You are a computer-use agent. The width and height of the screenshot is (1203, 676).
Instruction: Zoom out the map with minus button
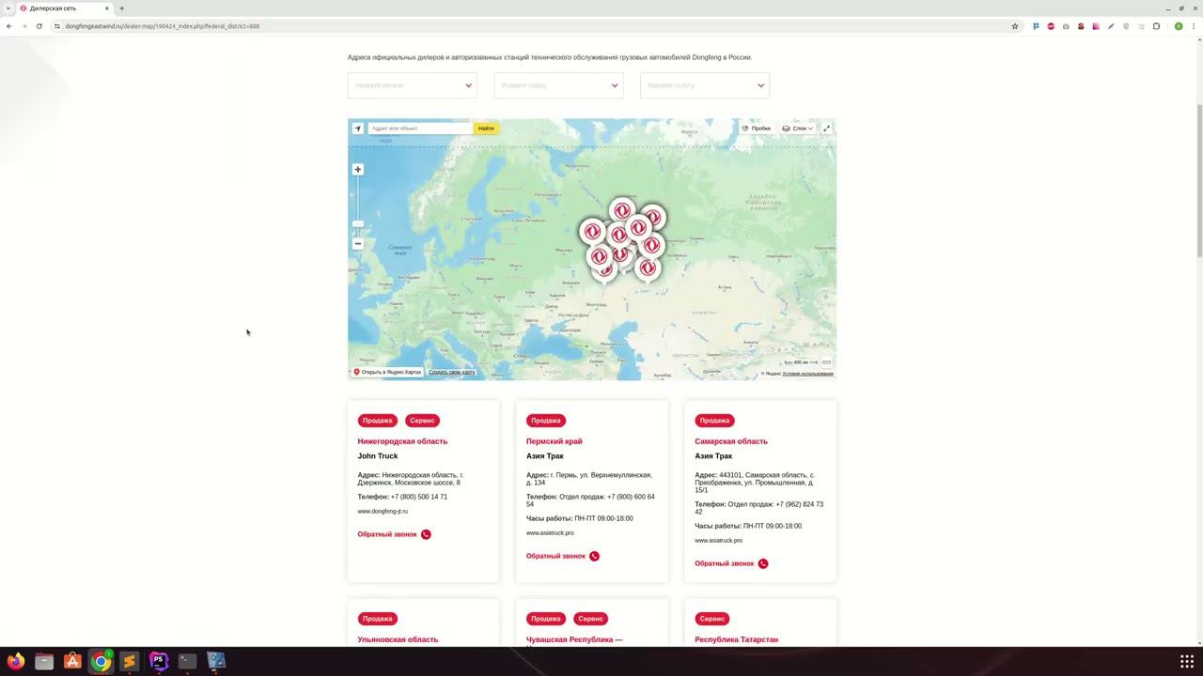pyautogui.click(x=357, y=243)
